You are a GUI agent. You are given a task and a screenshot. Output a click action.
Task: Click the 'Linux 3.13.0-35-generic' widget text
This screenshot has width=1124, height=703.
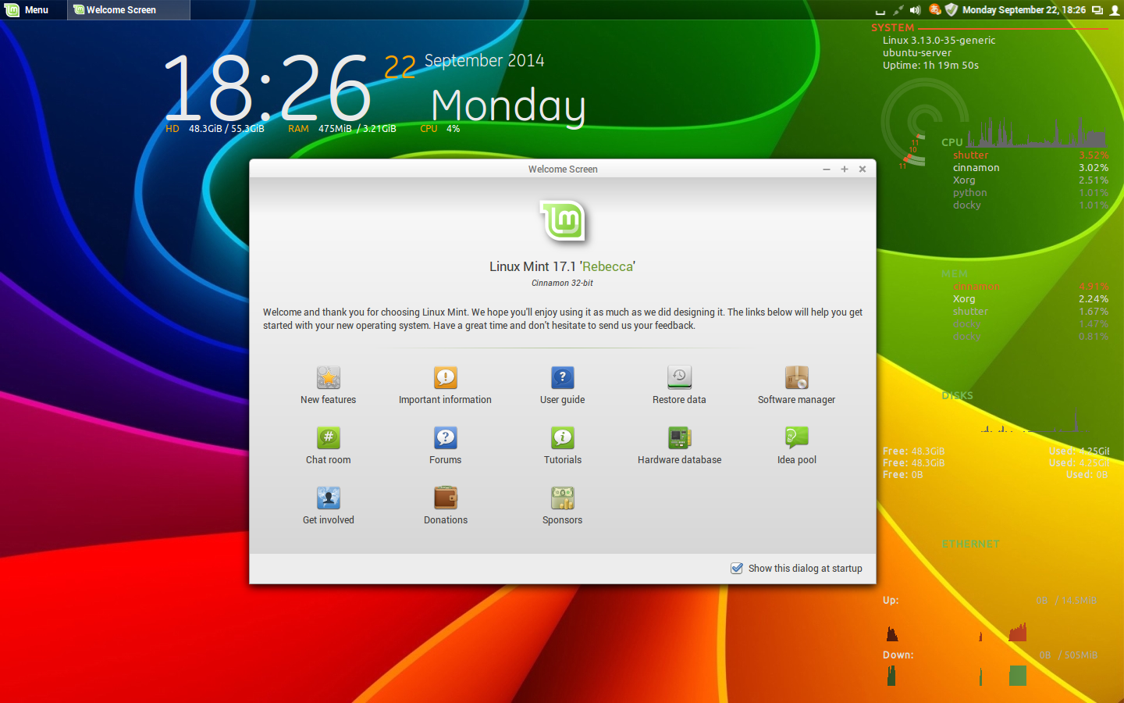point(939,40)
